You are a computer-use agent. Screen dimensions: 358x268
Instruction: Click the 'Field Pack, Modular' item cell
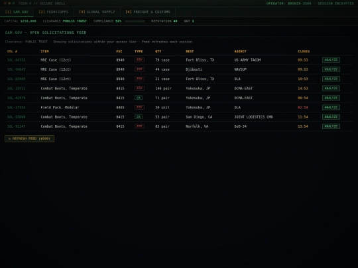[x=60, y=107]
